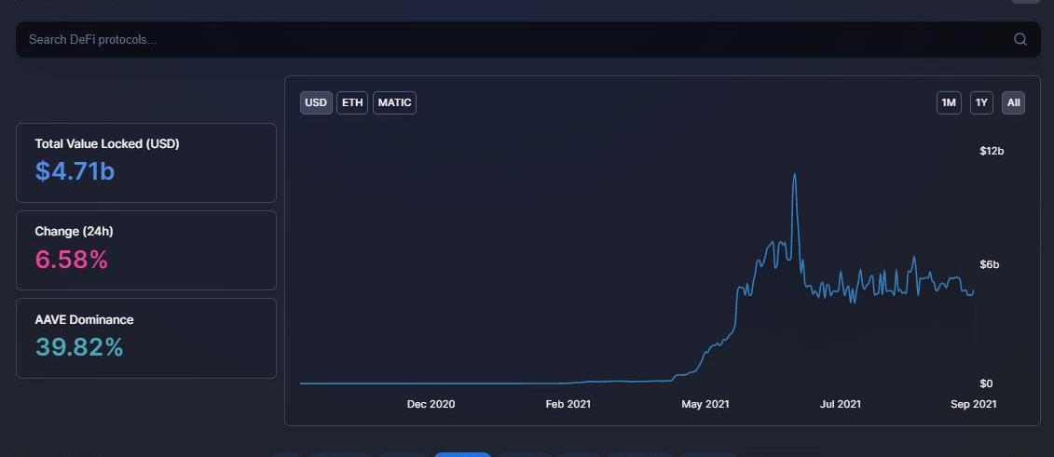Viewport: 1054px width, 457px height.
Task: Show the All time range
Action: click(1014, 102)
